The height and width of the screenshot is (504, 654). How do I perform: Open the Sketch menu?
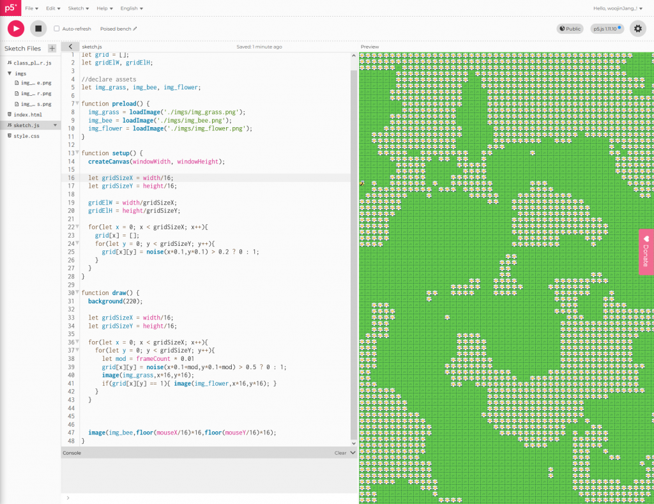(79, 8)
